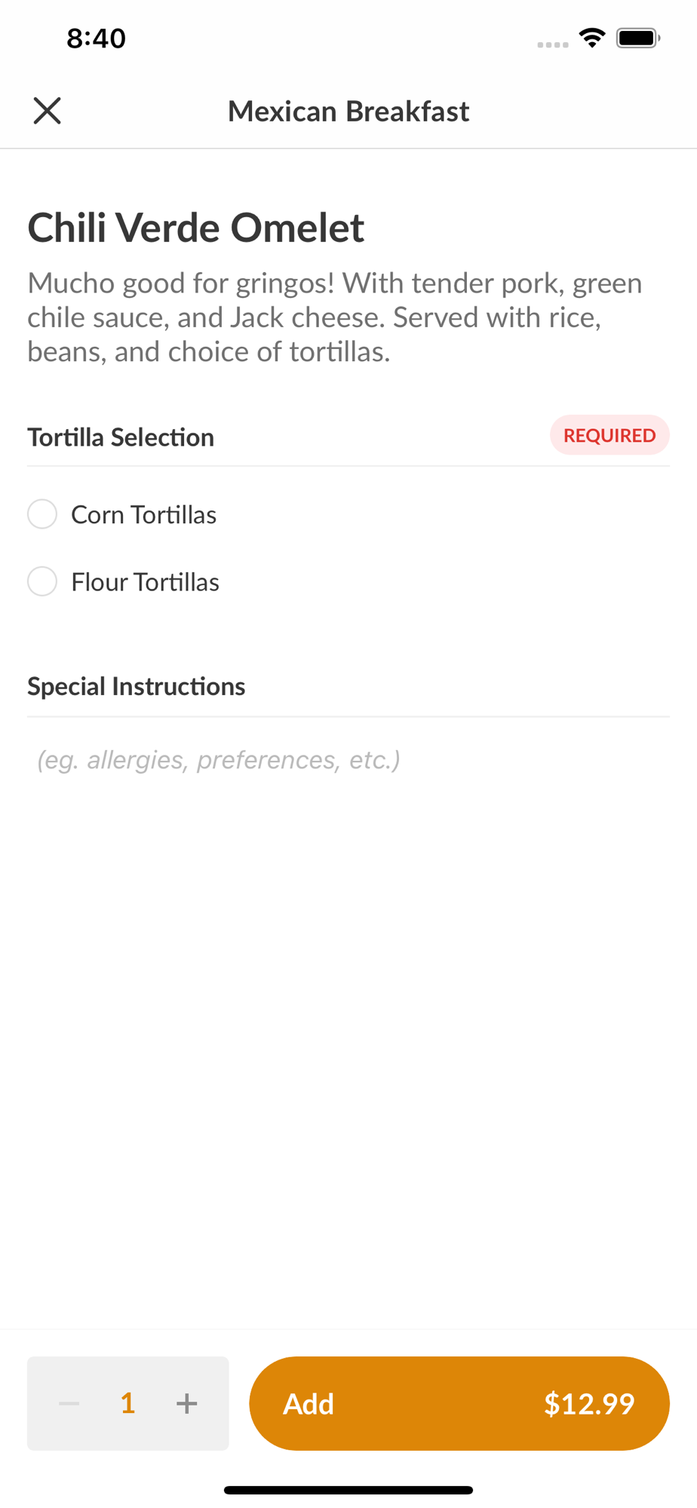Select the Corn Tortillas radio button
Screen dimensions: 697x1508
[x=42, y=514]
